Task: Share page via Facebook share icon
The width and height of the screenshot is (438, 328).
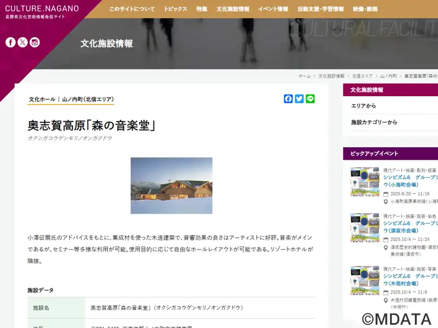Action: [289, 99]
